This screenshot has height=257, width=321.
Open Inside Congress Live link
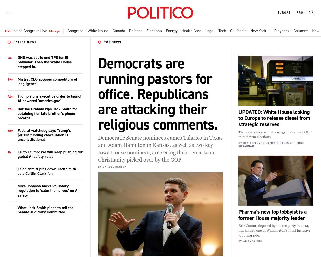[x=30, y=31]
